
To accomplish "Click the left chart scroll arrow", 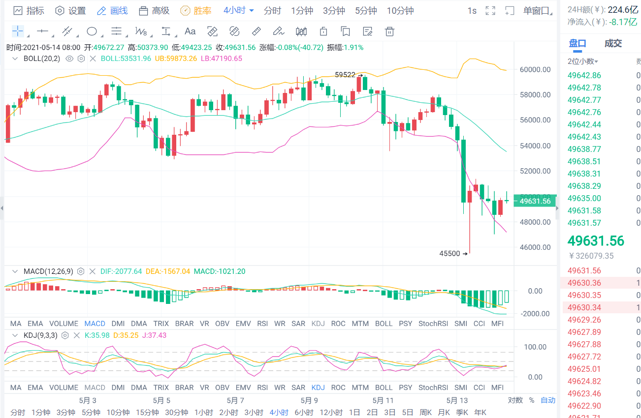I will click(x=2, y=209).
